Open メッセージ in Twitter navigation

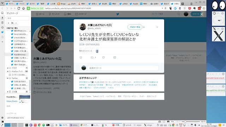tap(81, 14)
